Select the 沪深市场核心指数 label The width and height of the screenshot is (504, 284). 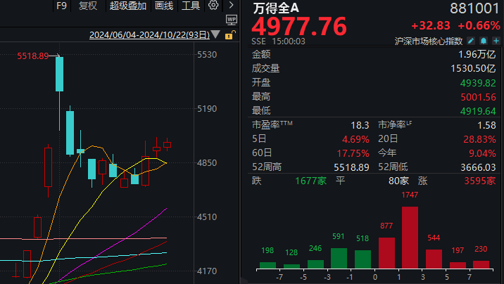click(x=429, y=41)
